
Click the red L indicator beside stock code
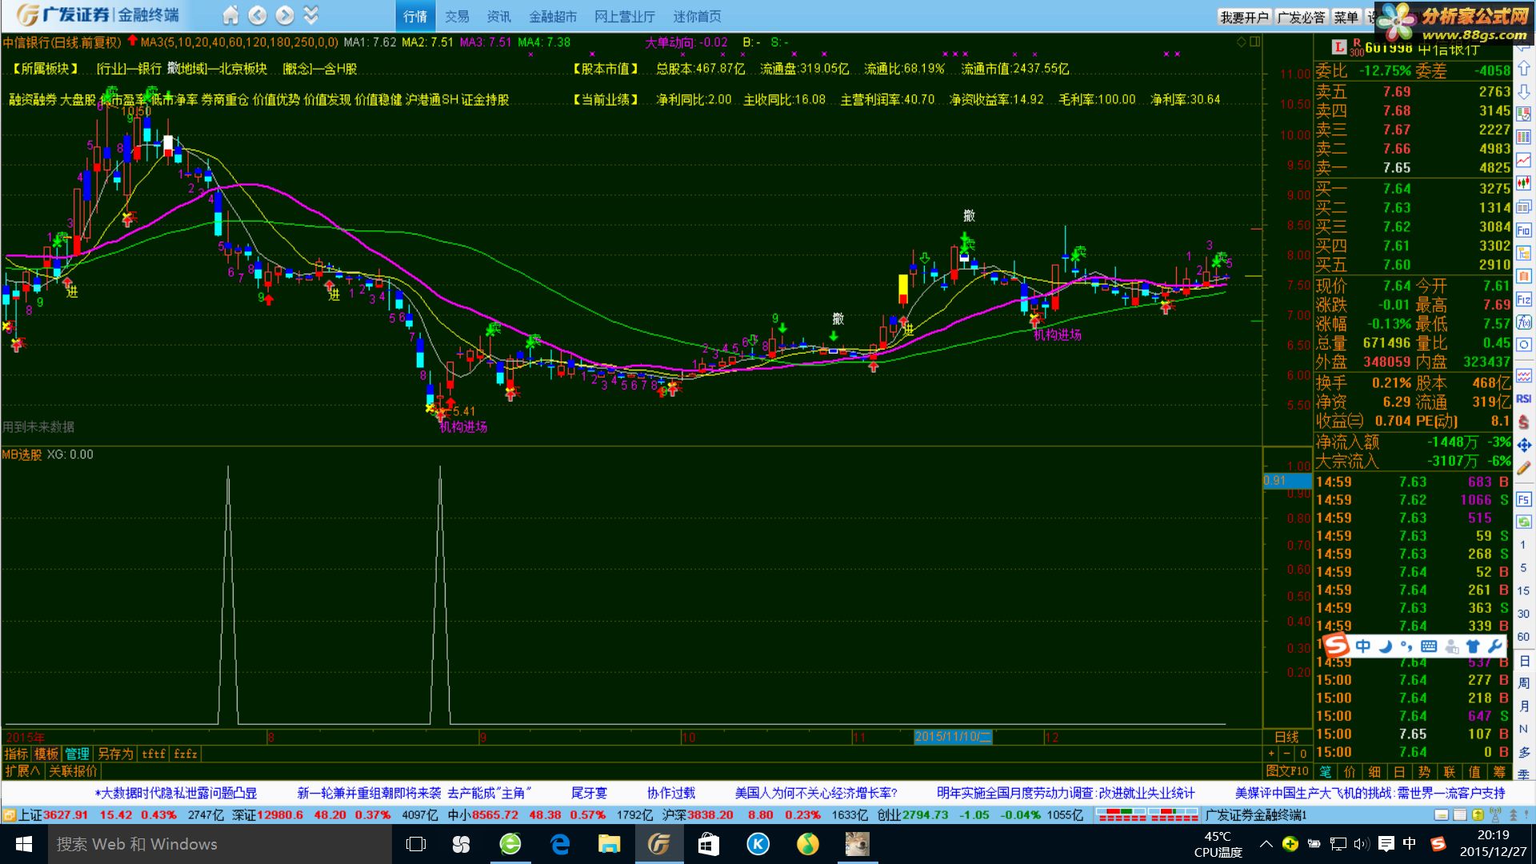click(1338, 47)
